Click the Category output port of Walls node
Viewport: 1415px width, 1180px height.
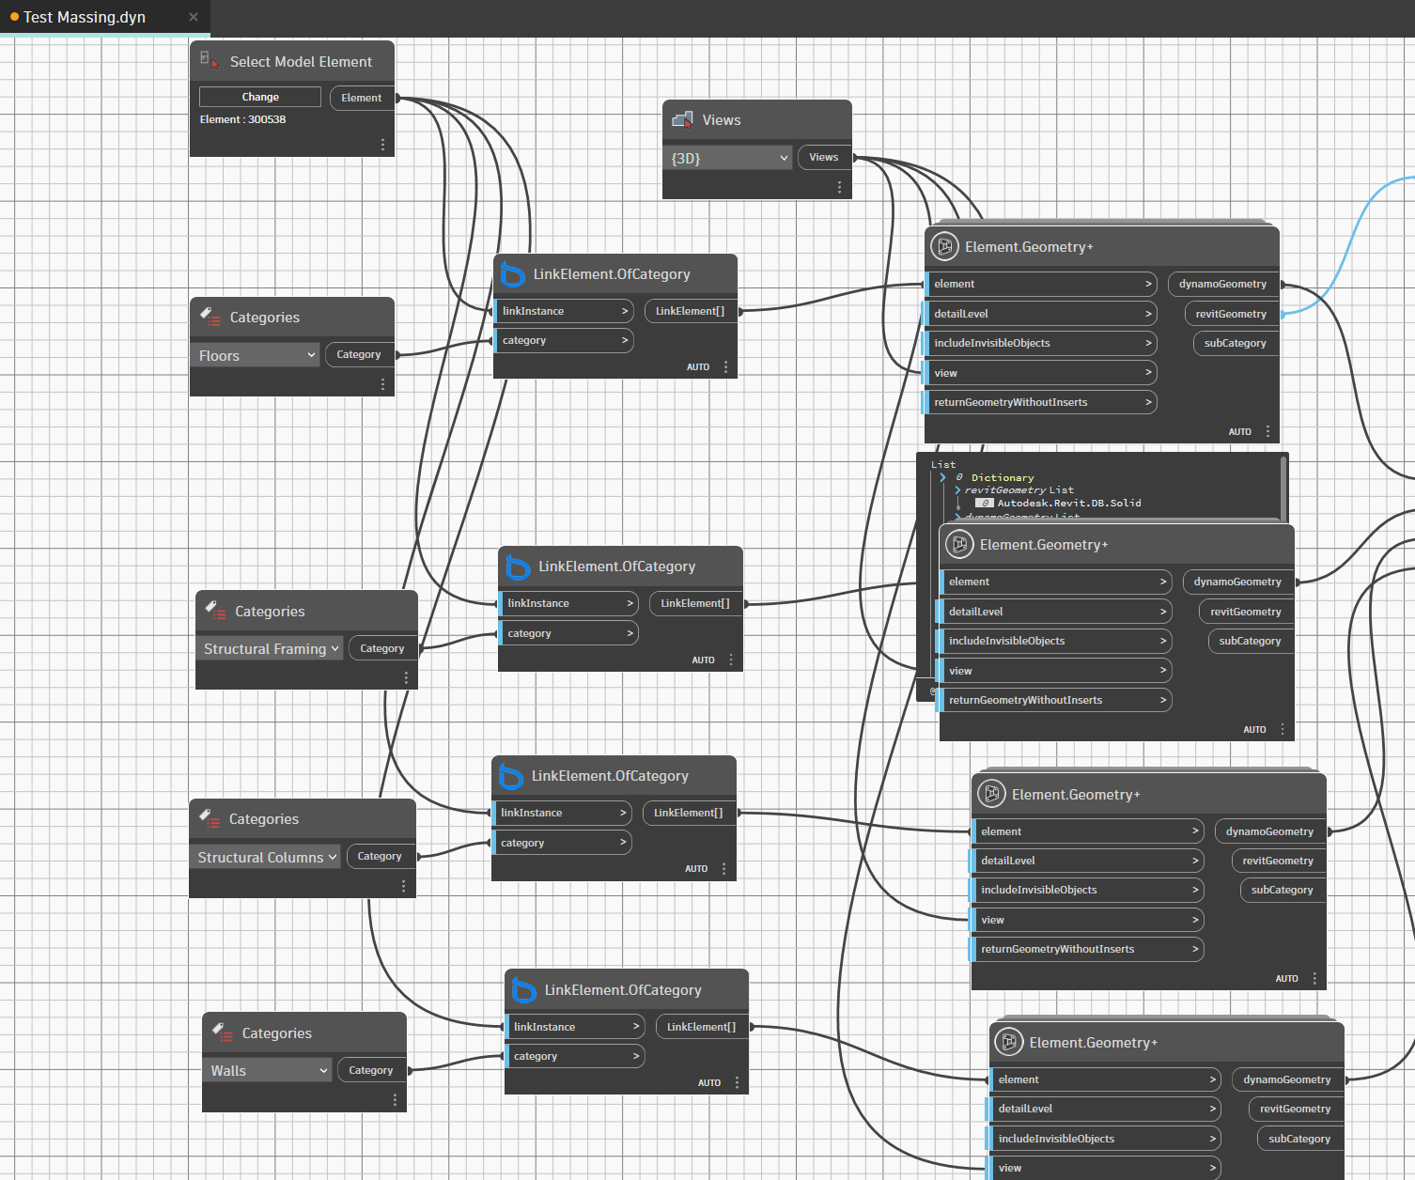point(371,1070)
